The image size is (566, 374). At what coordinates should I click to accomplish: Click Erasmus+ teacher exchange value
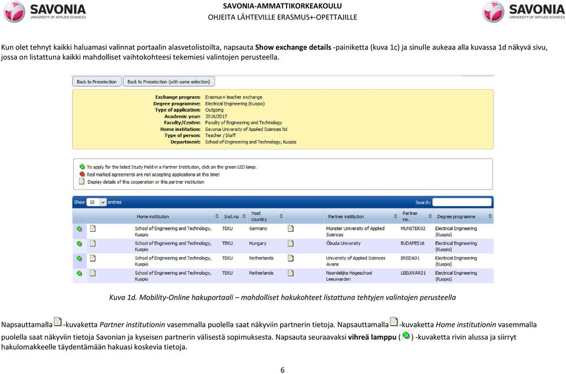coord(233,97)
